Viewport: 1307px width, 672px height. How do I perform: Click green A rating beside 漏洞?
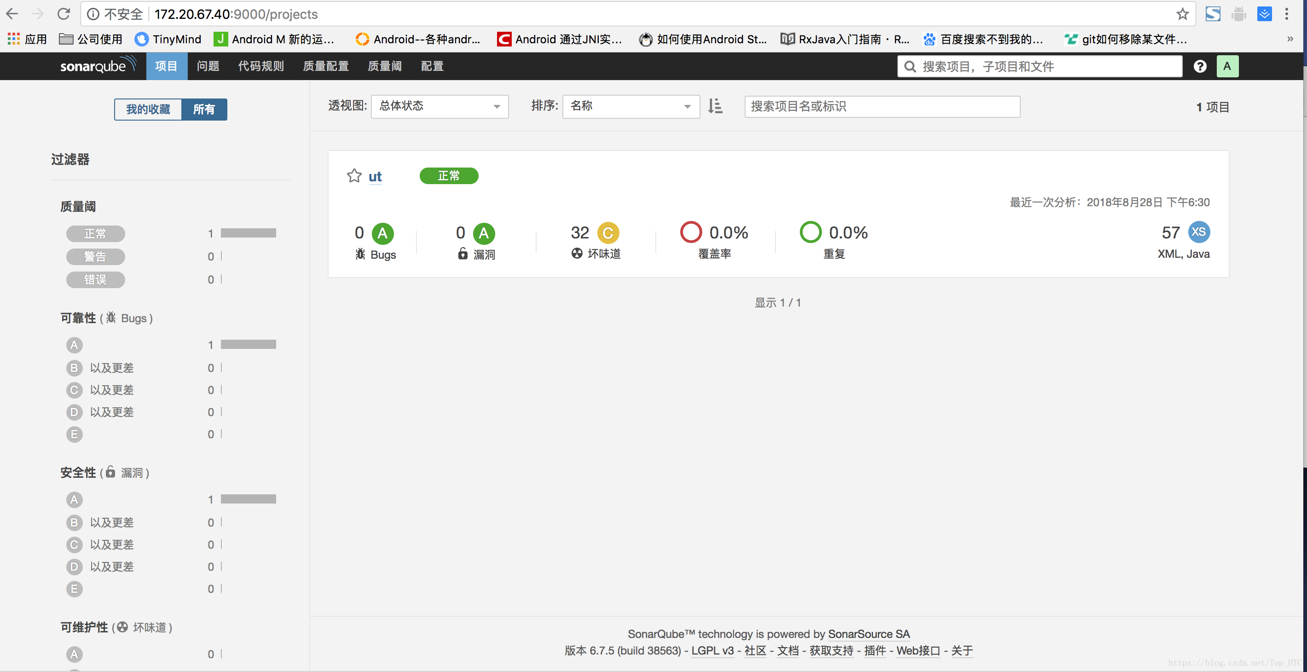tap(484, 233)
